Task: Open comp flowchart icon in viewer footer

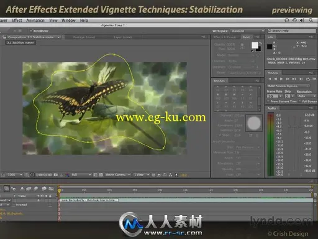Action: [170, 175]
